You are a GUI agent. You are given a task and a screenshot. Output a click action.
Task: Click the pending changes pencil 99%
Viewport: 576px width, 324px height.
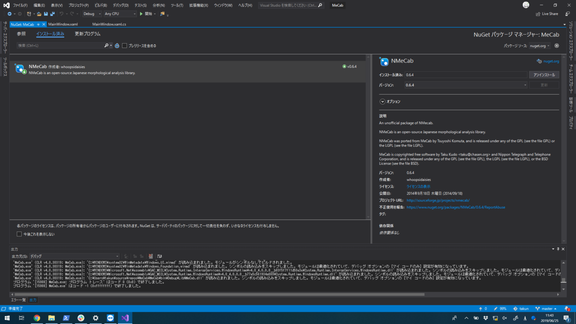[500, 309]
